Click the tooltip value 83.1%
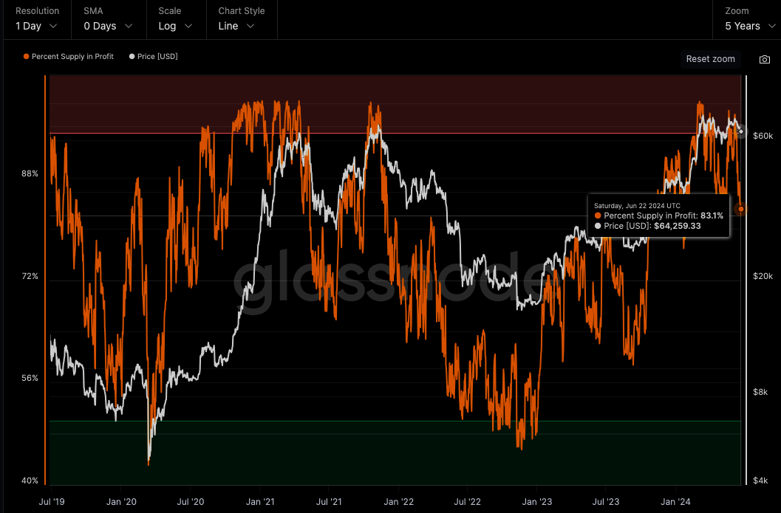 [712, 216]
